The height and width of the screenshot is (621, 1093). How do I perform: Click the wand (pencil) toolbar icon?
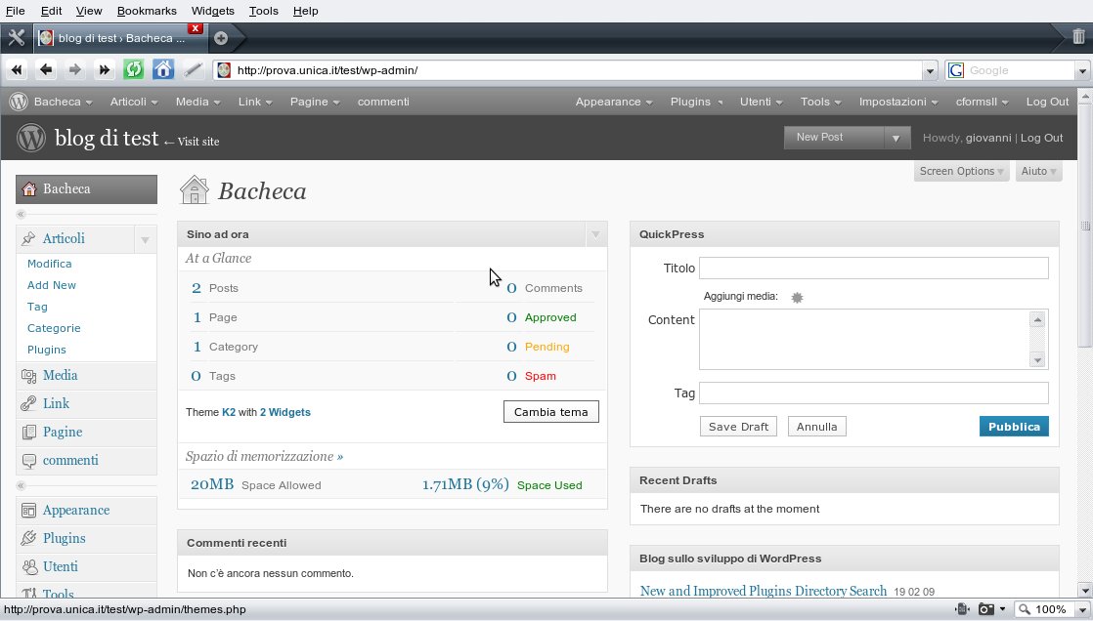point(194,69)
